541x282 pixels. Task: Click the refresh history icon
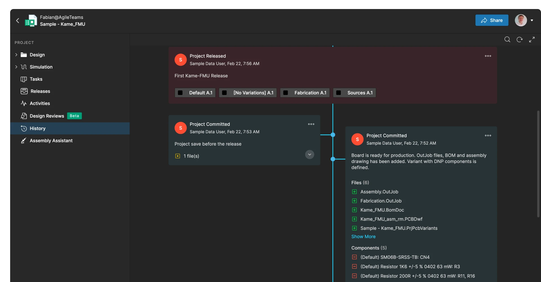pos(520,39)
